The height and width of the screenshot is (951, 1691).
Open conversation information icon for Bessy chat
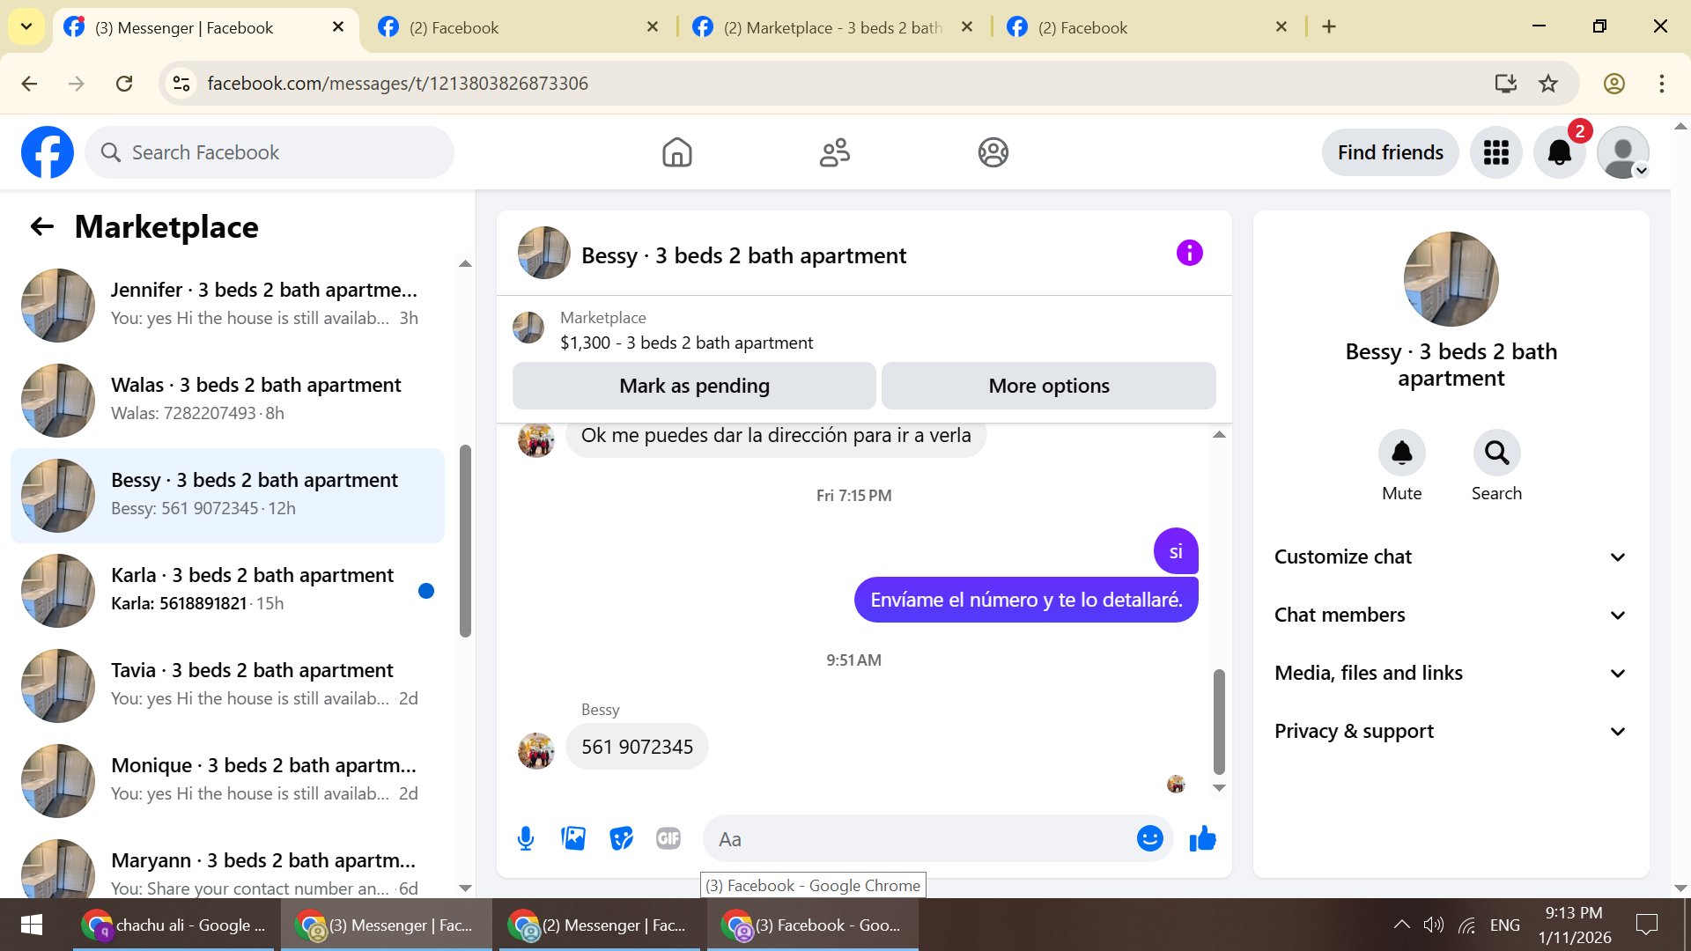click(x=1189, y=254)
